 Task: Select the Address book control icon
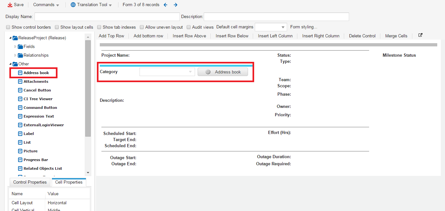pyautogui.click(x=20, y=72)
